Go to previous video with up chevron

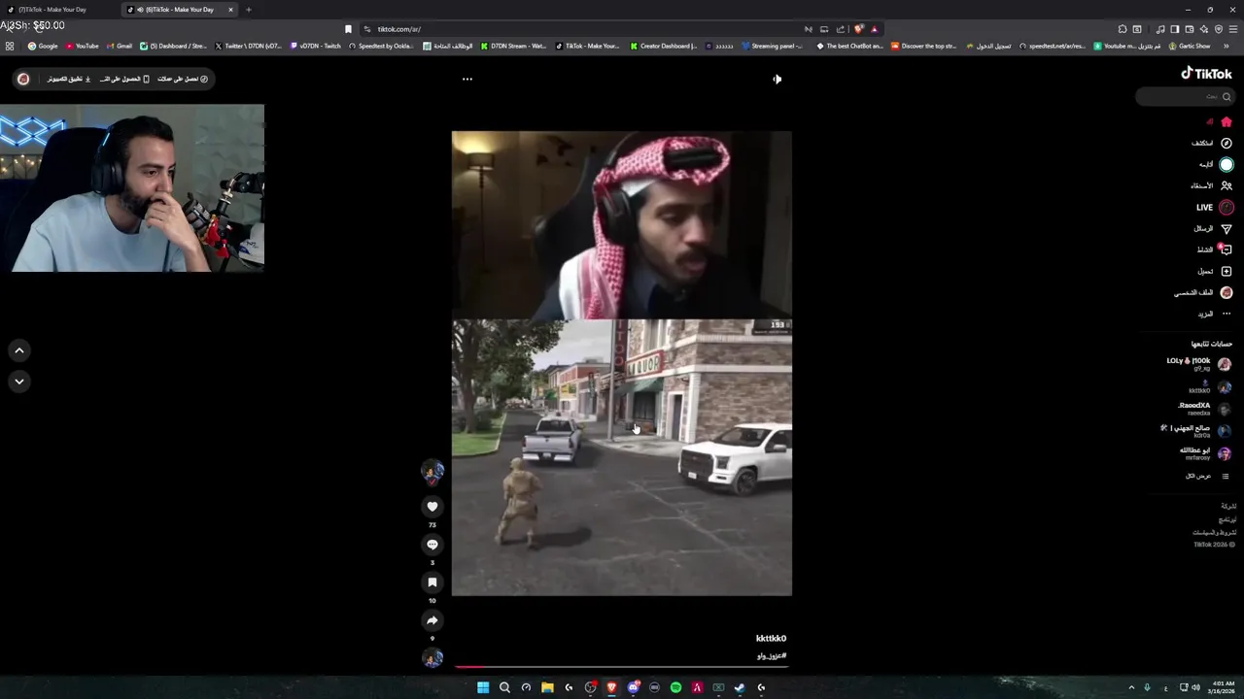pos(19,350)
